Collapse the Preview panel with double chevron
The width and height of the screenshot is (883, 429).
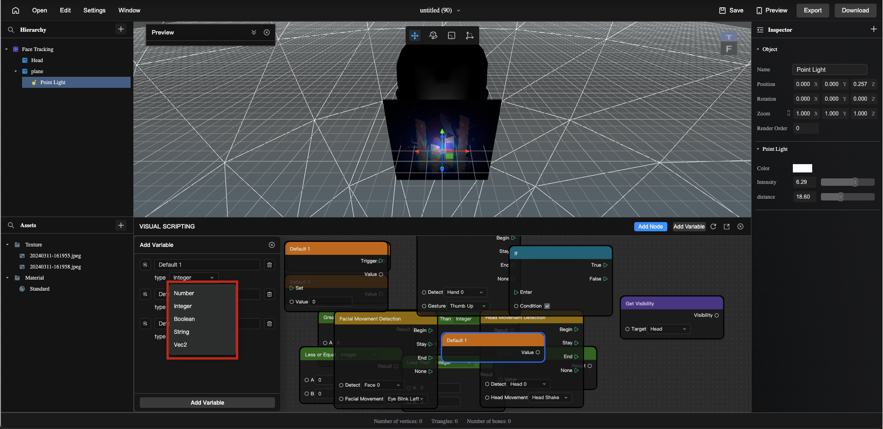[254, 32]
